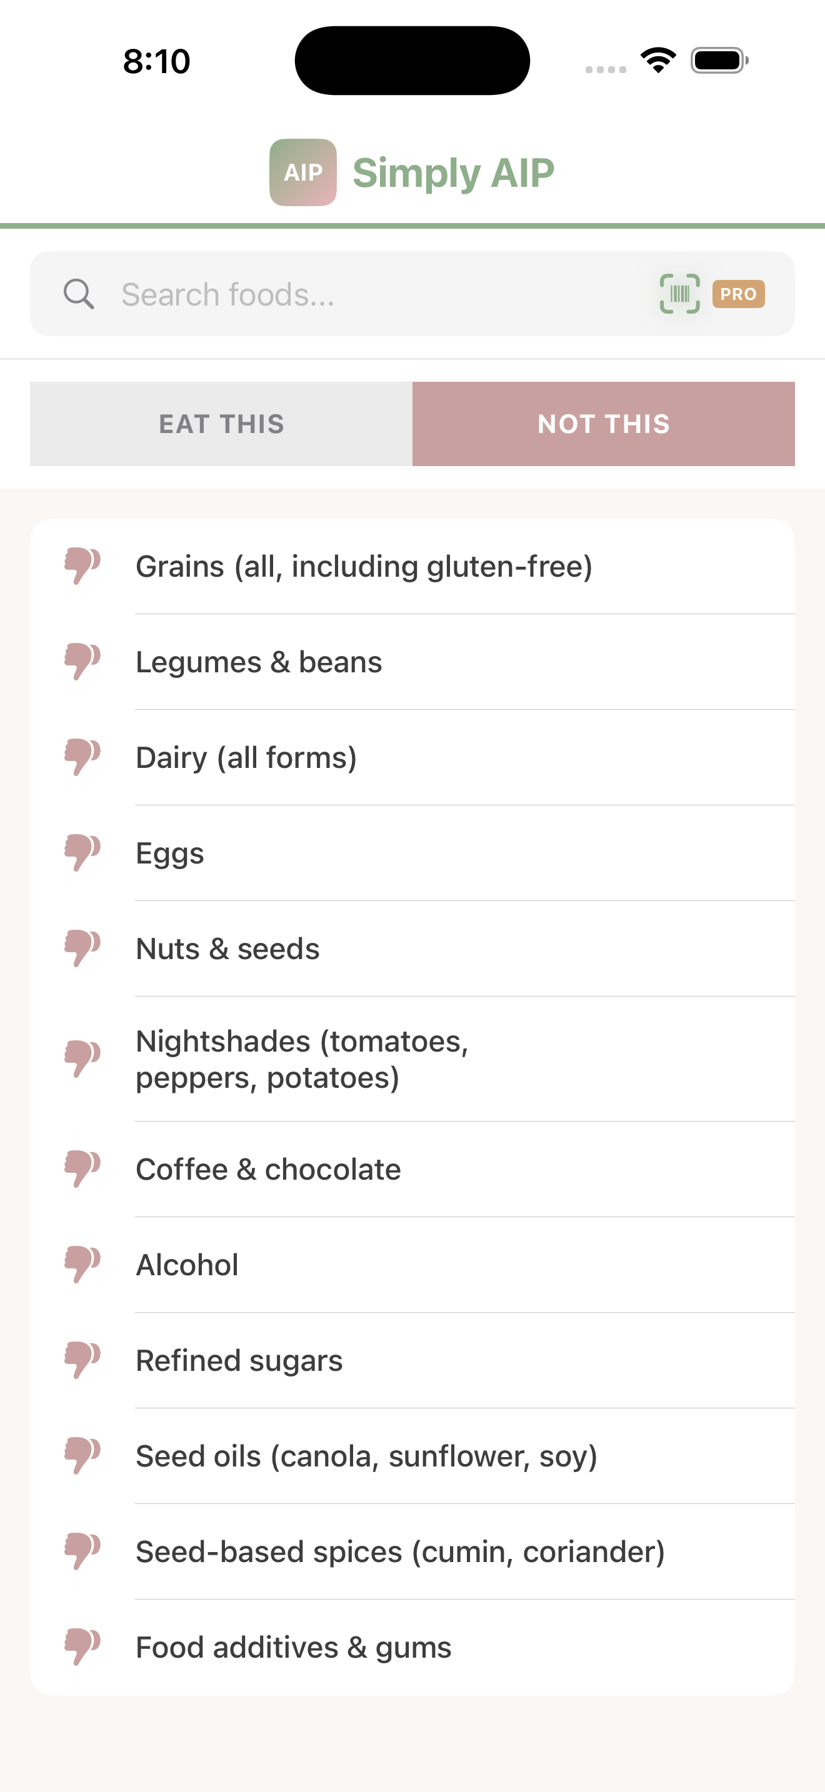Click the Wi-Fi status icon
The height and width of the screenshot is (1792, 825).
pyautogui.click(x=658, y=60)
